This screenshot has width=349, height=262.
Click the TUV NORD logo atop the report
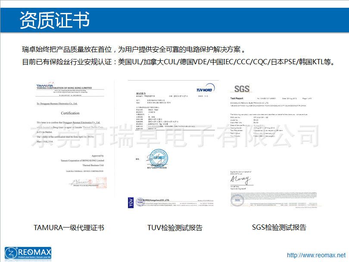201,87
